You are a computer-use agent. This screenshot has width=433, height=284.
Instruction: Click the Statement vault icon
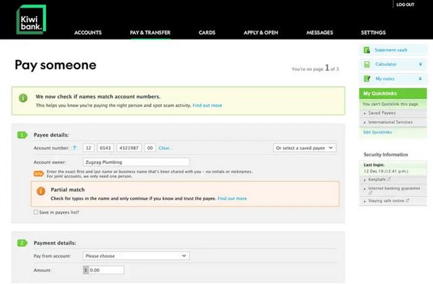367,50
